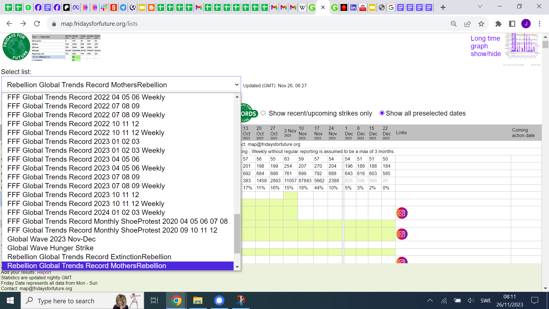Switch to the Wikipedia tab
This screenshot has width=549, height=309.
click(x=302, y=7)
